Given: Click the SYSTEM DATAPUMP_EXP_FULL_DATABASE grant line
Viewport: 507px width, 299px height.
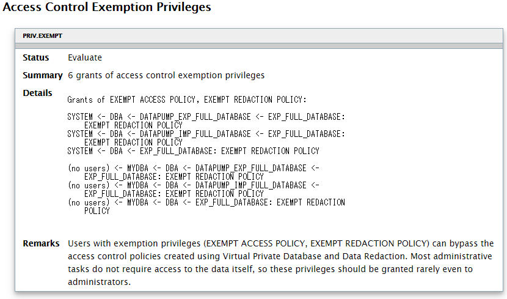Looking at the screenshot, I should [206, 116].
